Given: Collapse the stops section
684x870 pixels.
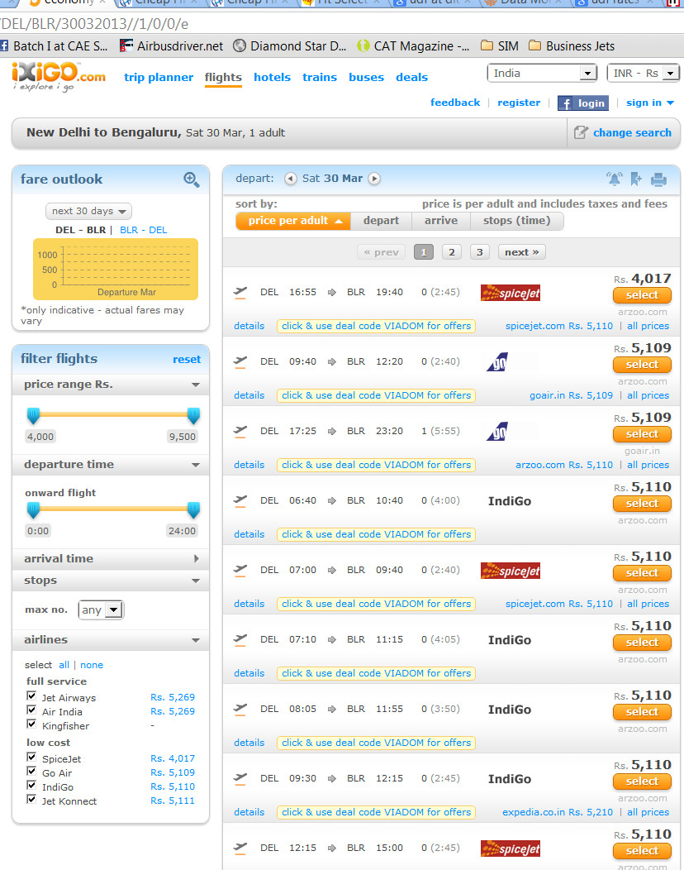Looking at the screenshot, I should click(111, 581).
